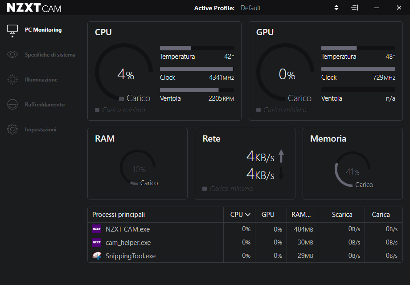Viewport: 410px width, 285px height.
Task: Open the Raffreddamento section label
Action: coord(45,105)
